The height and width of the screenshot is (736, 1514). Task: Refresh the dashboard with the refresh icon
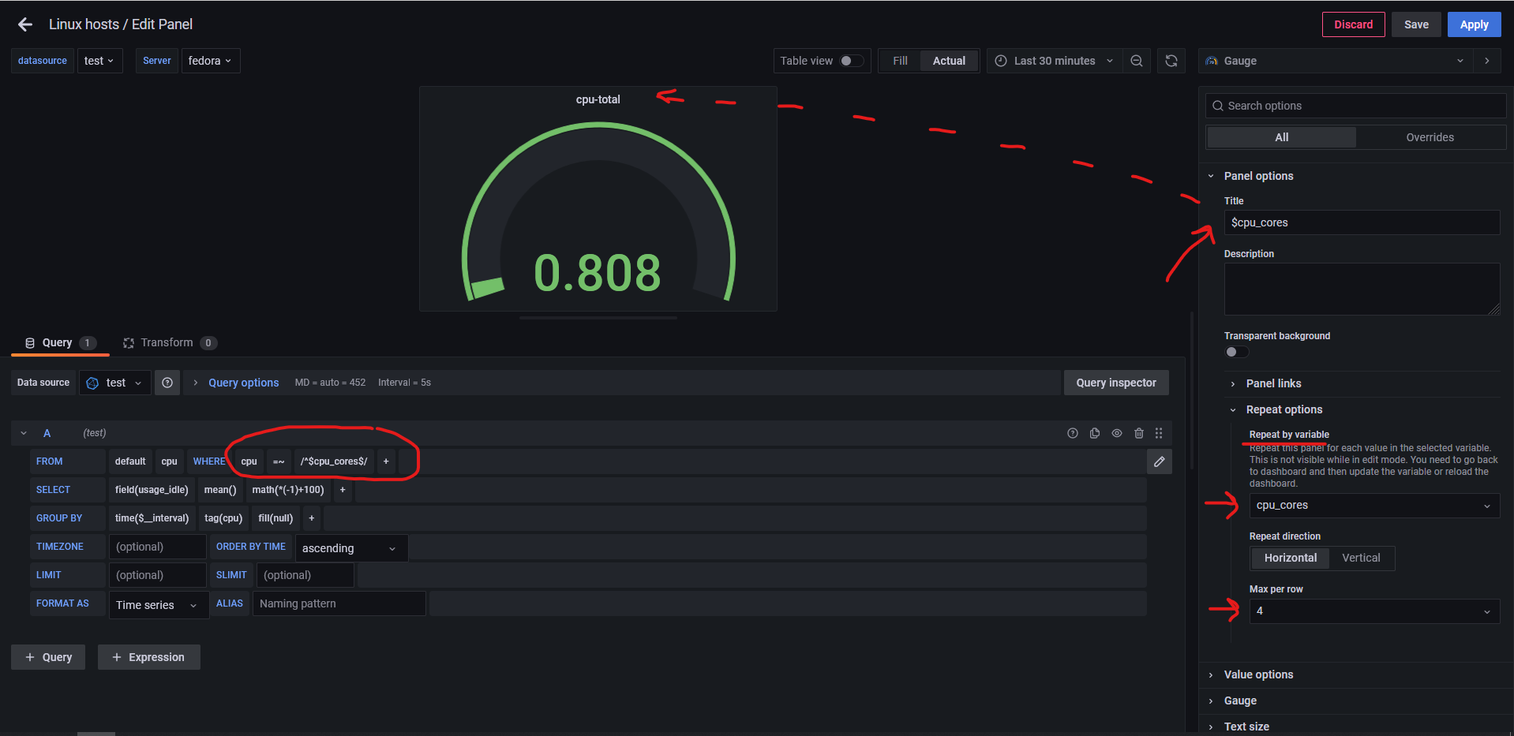1171,61
